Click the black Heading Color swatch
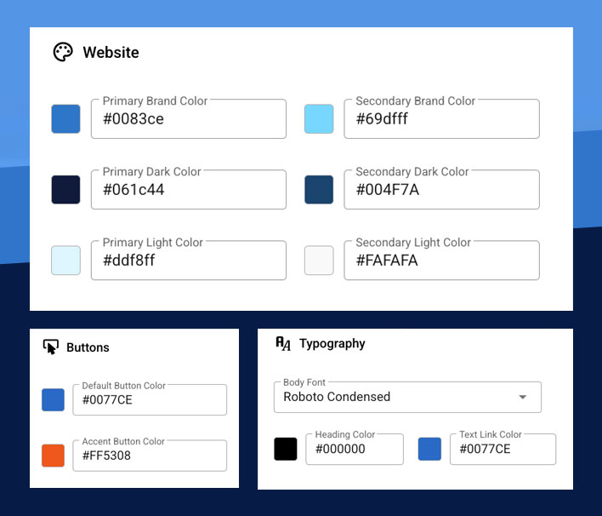The width and height of the screenshot is (602, 516). click(286, 450)
